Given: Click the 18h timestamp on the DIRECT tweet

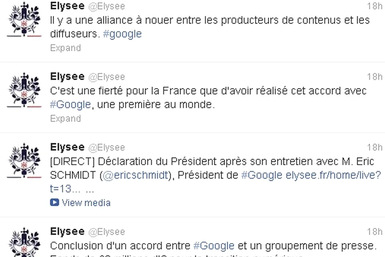Looking at the screenshot, I should coord(374,147).
